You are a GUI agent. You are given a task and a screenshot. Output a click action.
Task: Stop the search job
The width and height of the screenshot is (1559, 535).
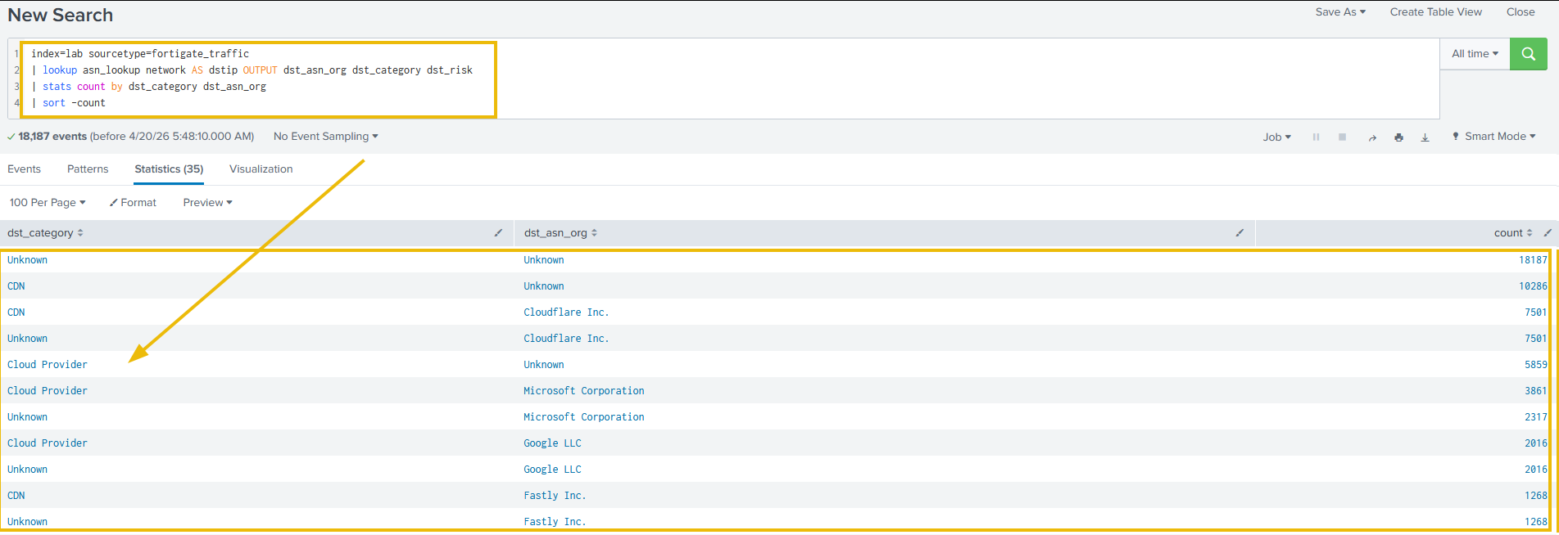[x=1342, y=137]
